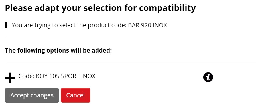
Task: Click the number '920' in the product code
Action: pyautogui.click(x=145, y=25)
